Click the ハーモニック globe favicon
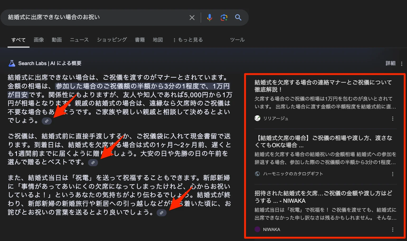 click(x=257, y=174)
